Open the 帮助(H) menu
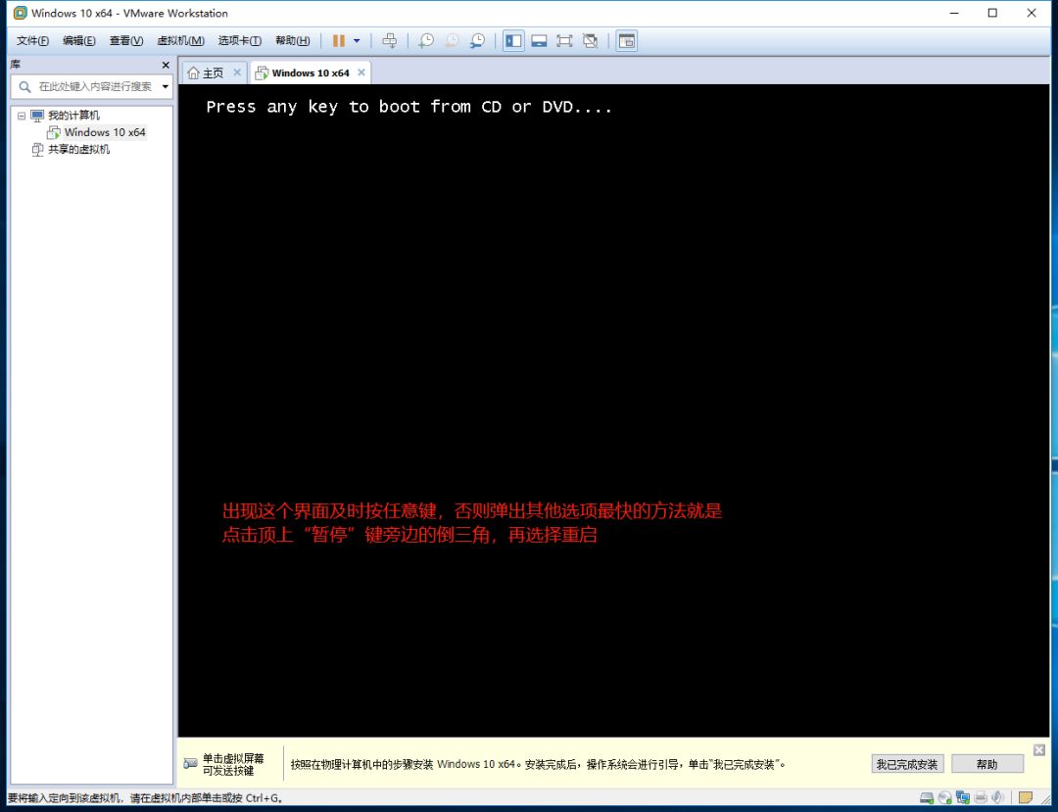This screenshot has width=1058, height=812. (x=292, y=40)
